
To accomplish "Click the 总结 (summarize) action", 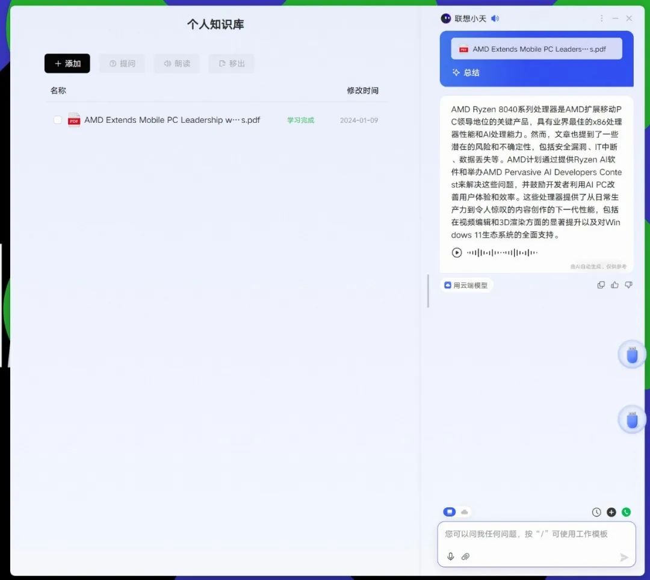I will [x=466, y=73].
